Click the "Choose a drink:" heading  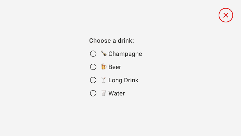[x=112, y=41]
